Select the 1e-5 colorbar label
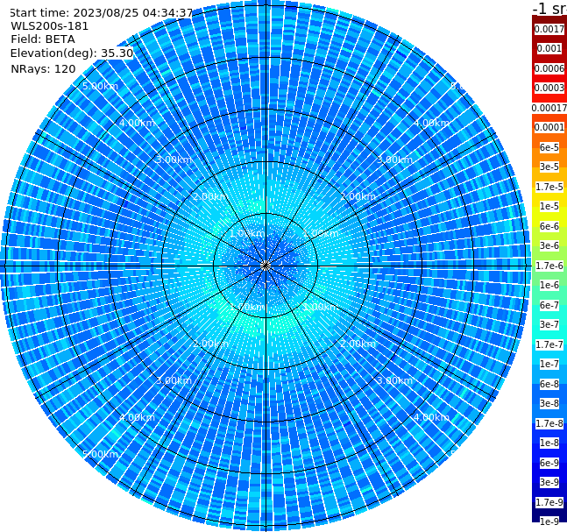Viewport: 567px width, 532px height. click(x=549, y=206)
